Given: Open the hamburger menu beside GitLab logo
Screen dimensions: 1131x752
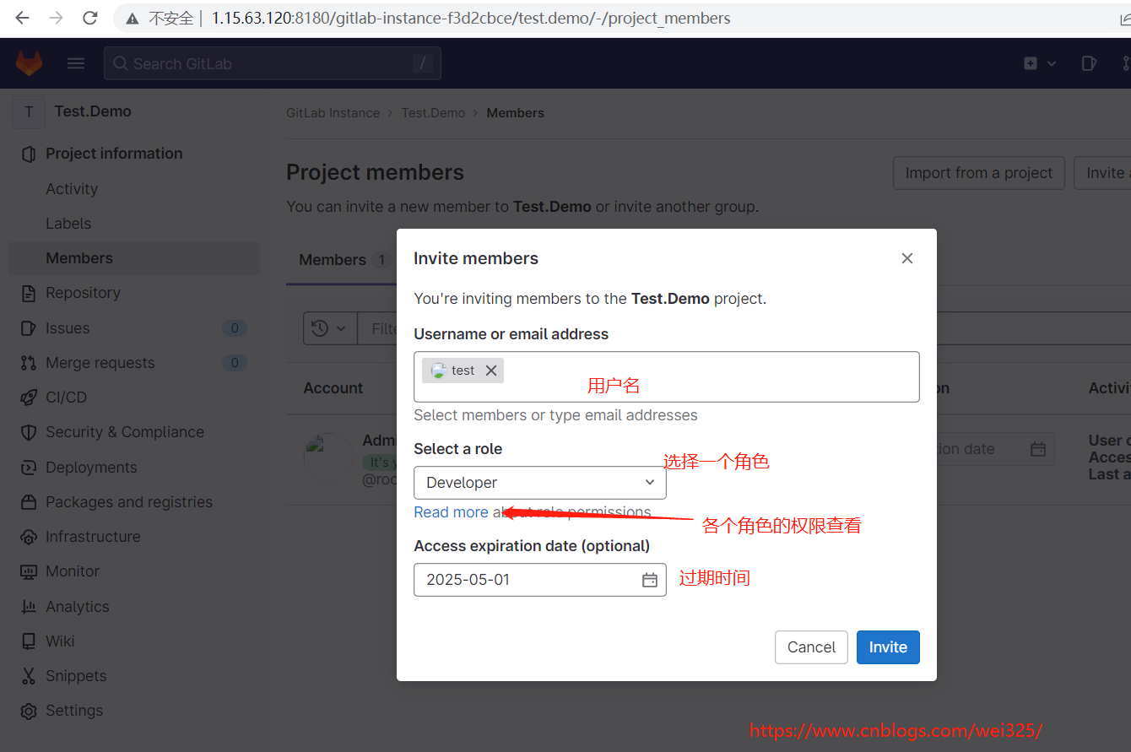Looking at the screenshot, I should (76, 63).
